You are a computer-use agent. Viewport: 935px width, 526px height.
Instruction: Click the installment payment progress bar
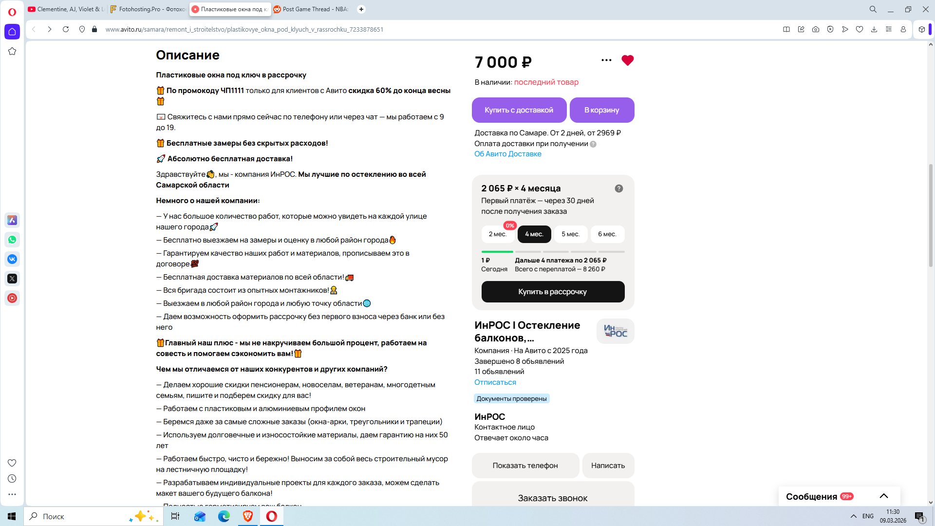point(553,252)
